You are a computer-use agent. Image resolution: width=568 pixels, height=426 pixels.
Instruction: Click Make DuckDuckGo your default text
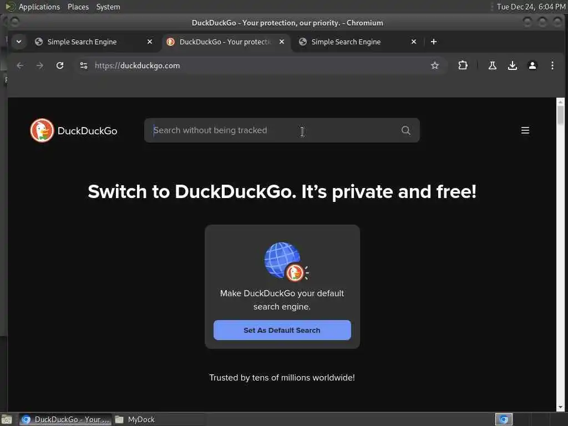pyautogui.click(x=282, y=300)
